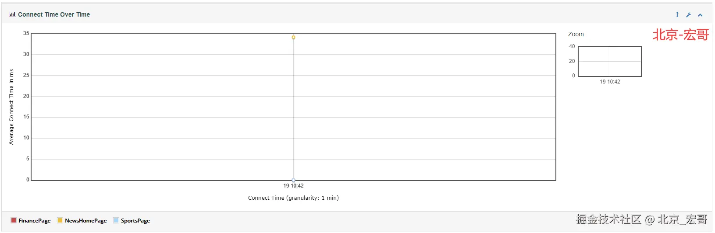Click the yellow NewsHomePage legend swatch
Viewport: 715px width, 233px height.
60,220
